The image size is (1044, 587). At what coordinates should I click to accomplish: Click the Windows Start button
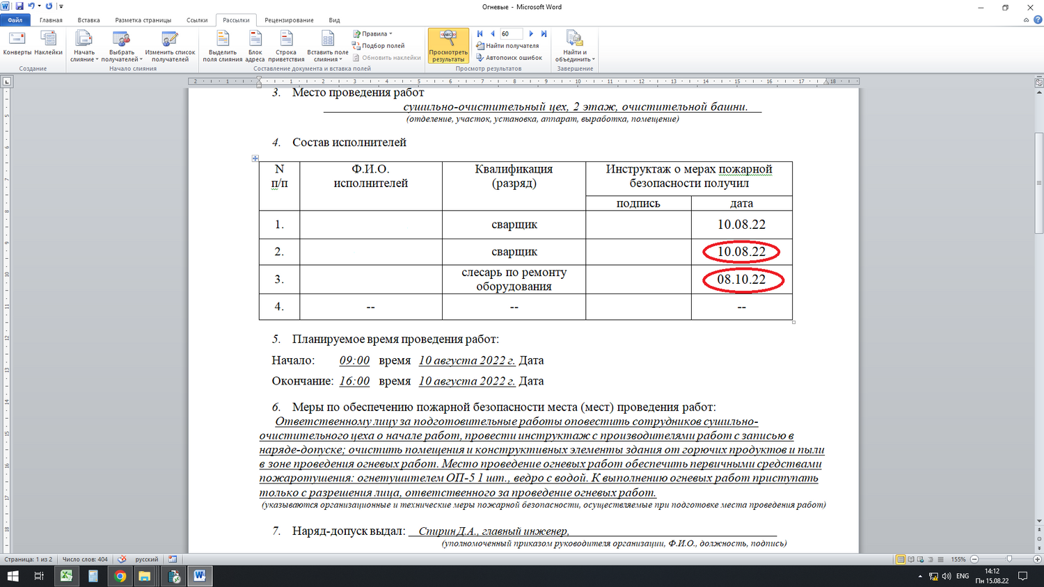point(13,576)
